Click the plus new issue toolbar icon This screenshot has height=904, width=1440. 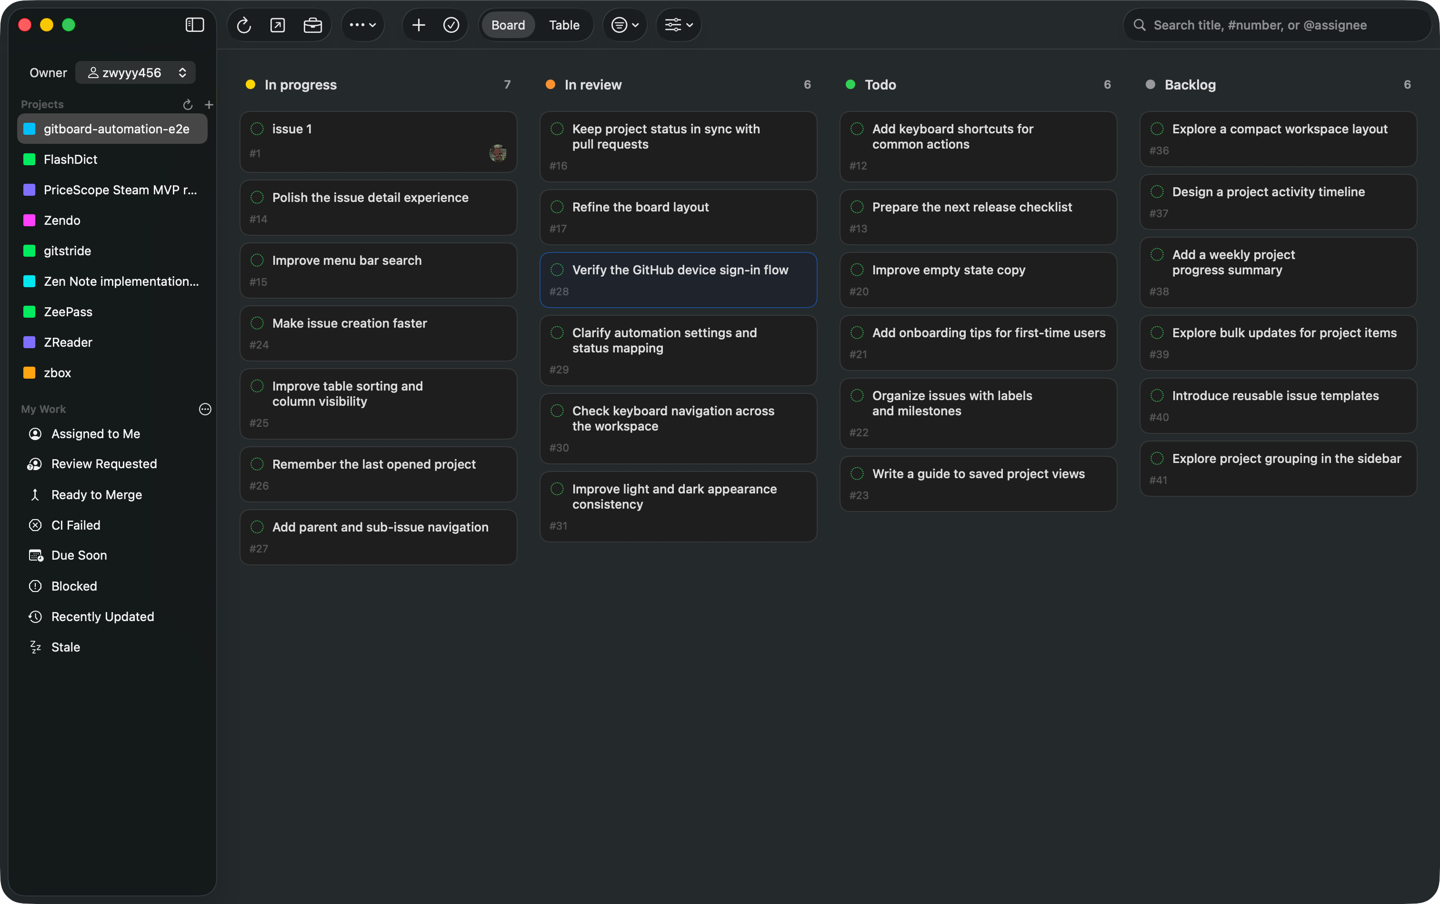click(x=419, y=25)
